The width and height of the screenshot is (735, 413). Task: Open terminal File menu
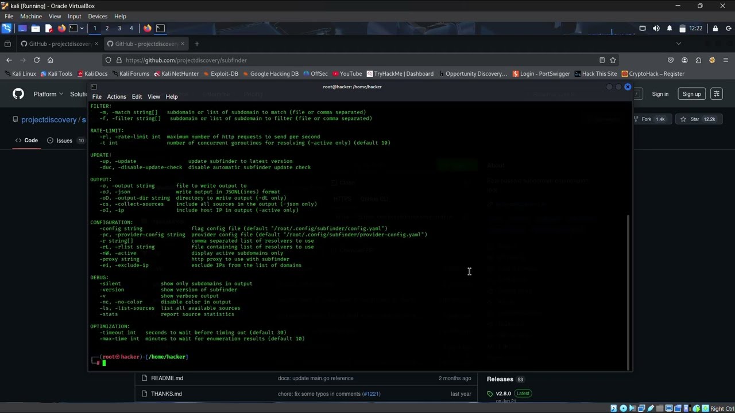click(x=96, y=97)
